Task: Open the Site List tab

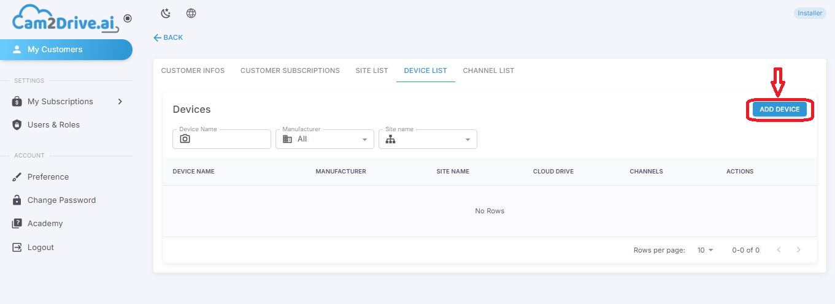Action: [372, 70]
